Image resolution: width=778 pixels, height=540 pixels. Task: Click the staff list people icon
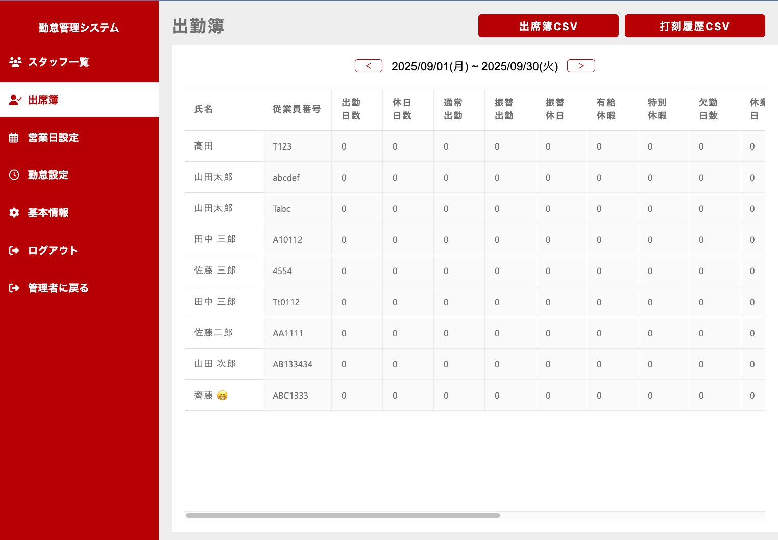15,62
